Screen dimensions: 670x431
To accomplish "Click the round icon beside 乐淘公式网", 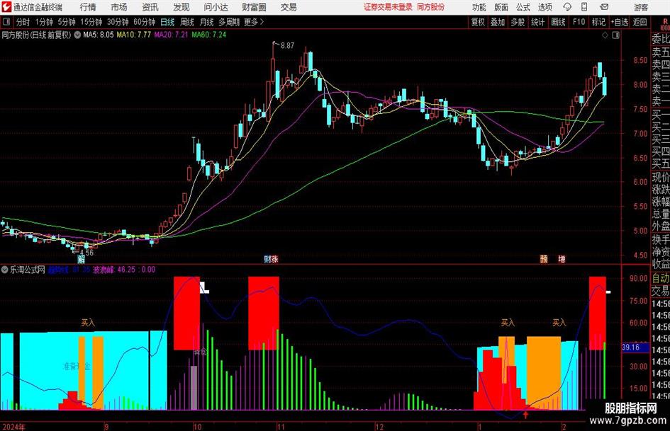I will 5,270.
